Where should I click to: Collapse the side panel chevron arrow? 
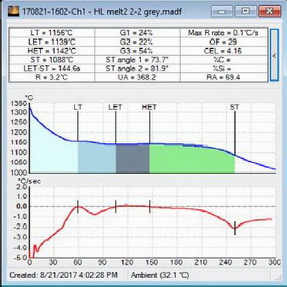[x=274, y=55]
